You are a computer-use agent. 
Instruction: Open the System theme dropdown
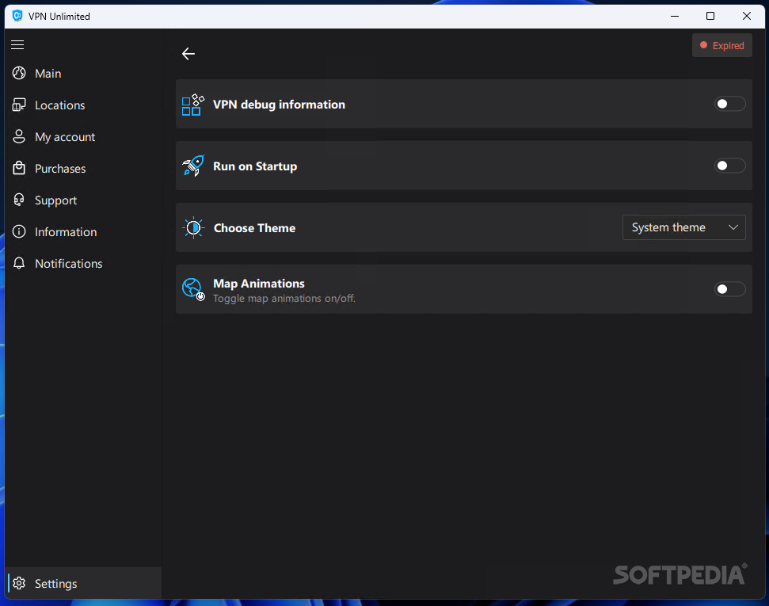[684, 227]
